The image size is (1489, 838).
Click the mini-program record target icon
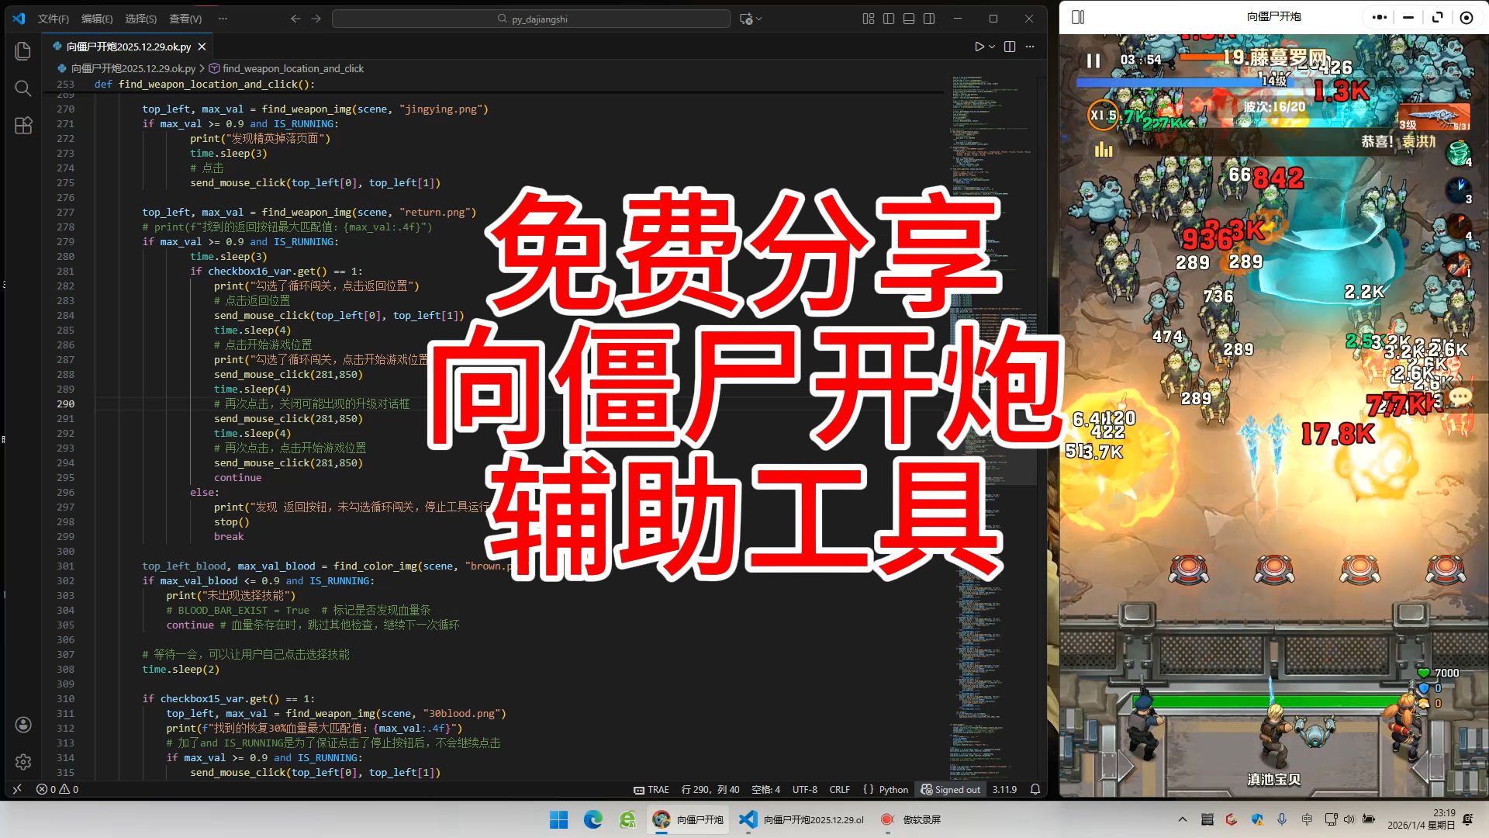(x=1466, y=17)
